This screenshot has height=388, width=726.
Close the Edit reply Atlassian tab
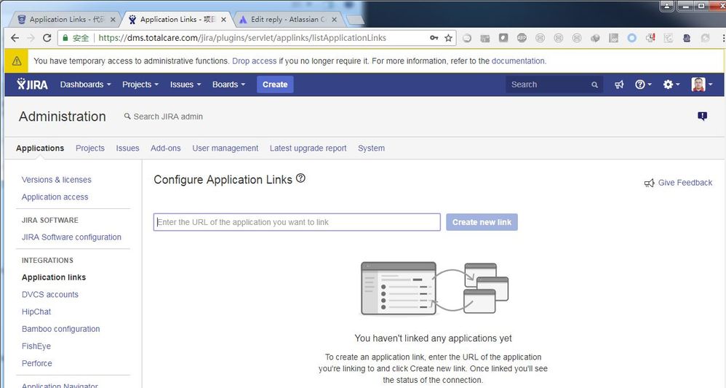(335, 20)
